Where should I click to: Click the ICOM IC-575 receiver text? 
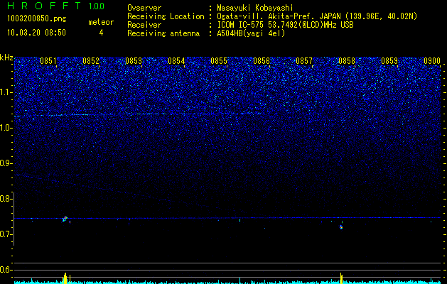[x=285, y=25]
